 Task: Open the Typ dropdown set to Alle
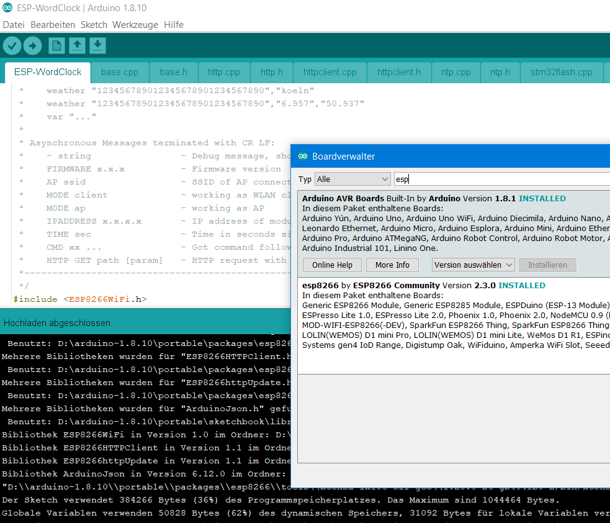(352, 179)
